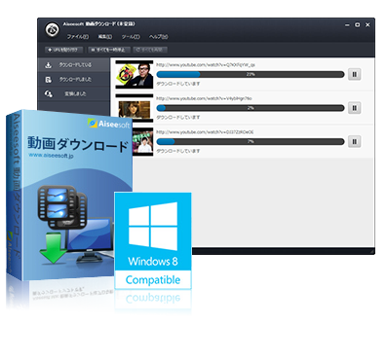The image size is (387, 361).
Task: Open the 編集 menu
Action: click(105, 37)
